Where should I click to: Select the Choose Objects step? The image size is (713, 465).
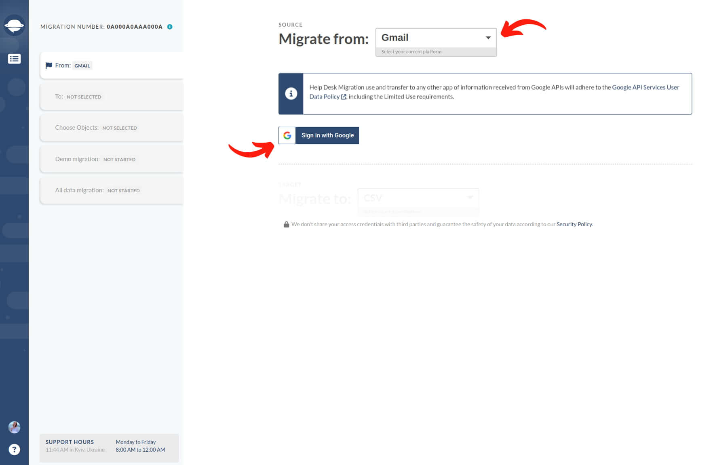coord(112,128)
